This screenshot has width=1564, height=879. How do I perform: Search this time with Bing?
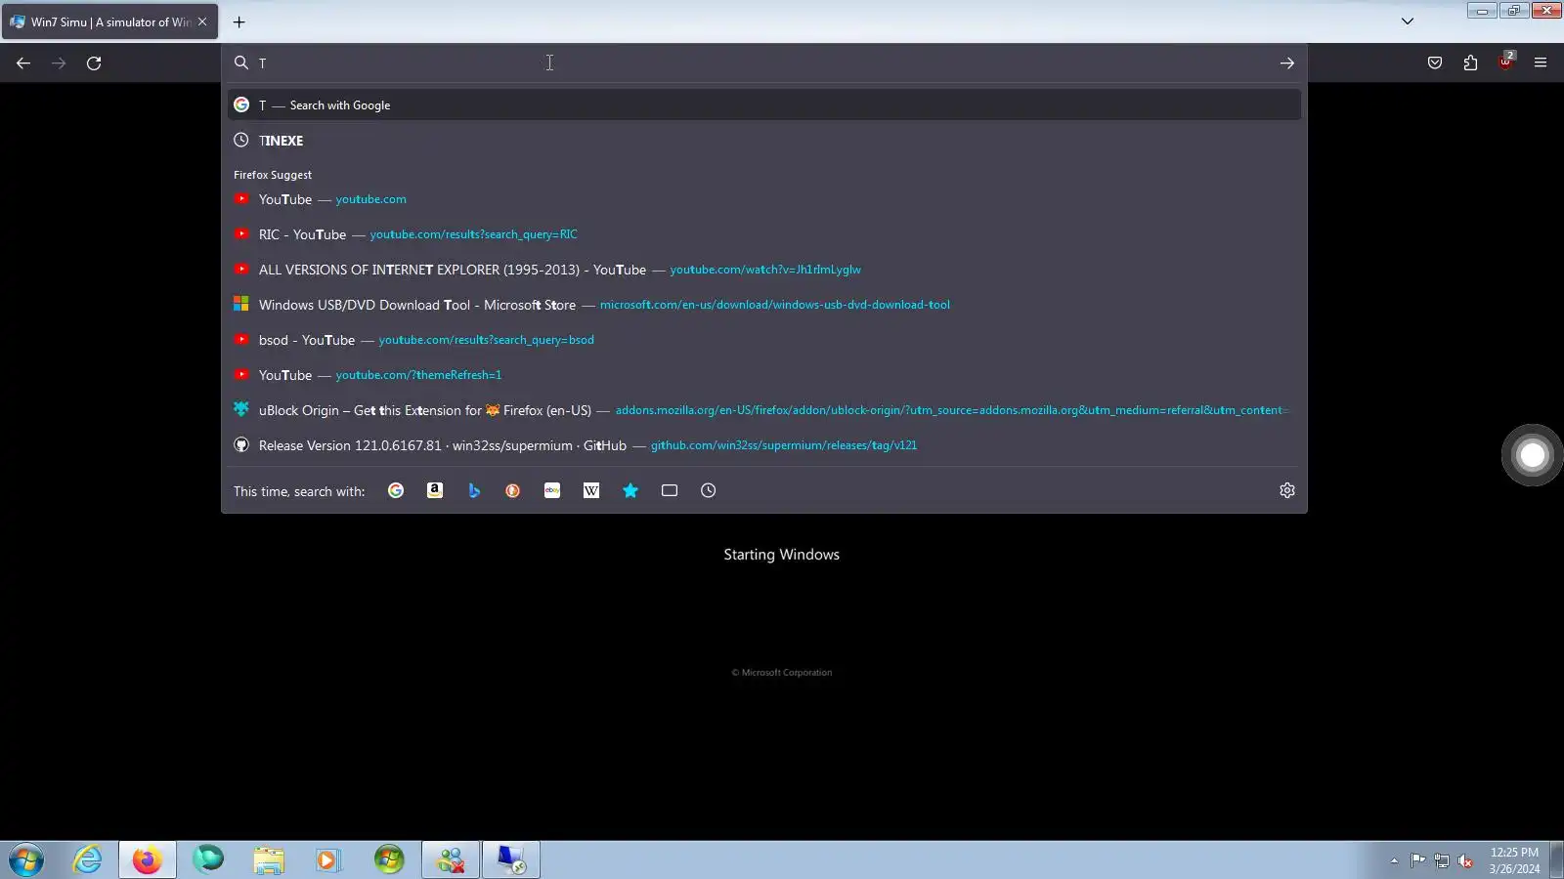point(474,490)
